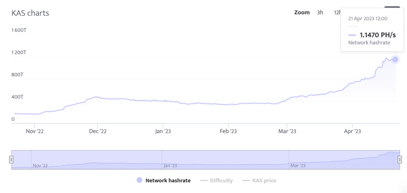
Task: Click the Dec '22 x-axis tick label
Action: click(x=98, y=131)
